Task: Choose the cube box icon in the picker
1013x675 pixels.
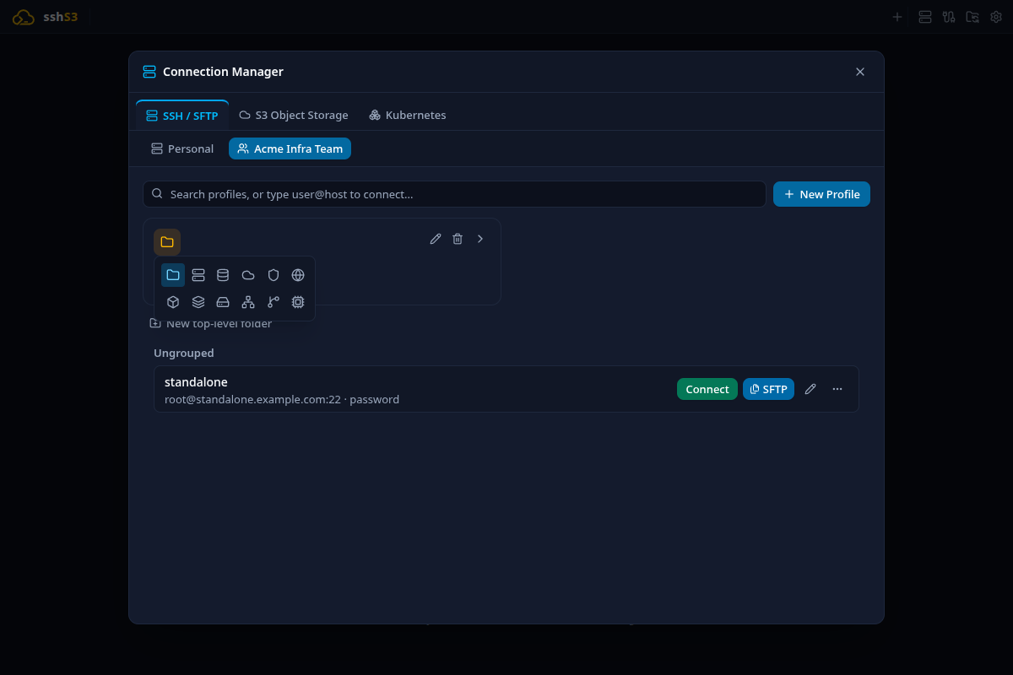Action: [x=173, y=302]
